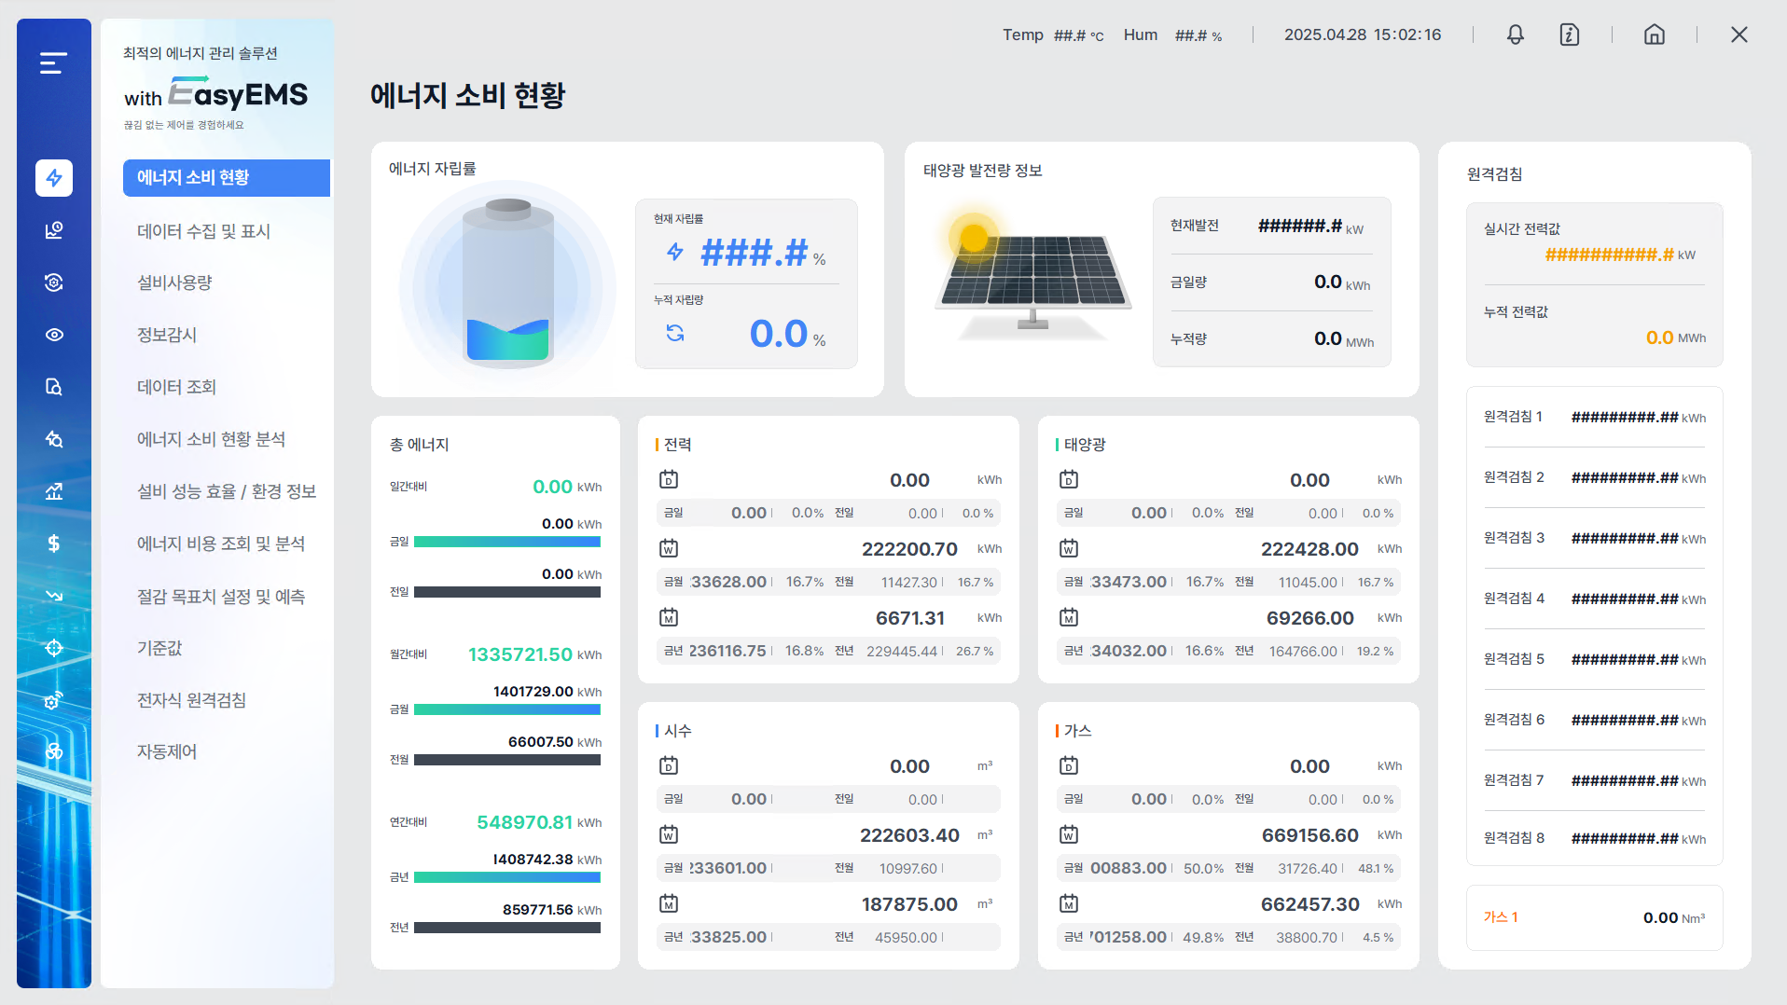The width and height of the screenshot is (1787, 1005).
Task: Click the daily calendar icon in 전력 panel
Action: pyautogui.click(x=669, y=480)
